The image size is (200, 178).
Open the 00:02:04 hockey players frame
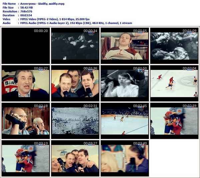click(x=174, y=83)
